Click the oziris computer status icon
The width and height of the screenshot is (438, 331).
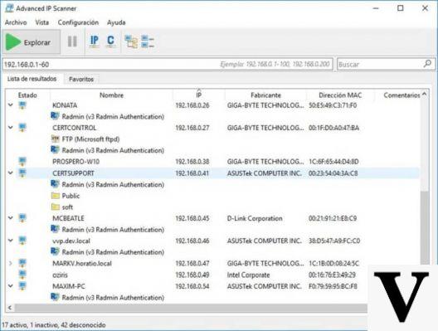click(x=22, y=275)
